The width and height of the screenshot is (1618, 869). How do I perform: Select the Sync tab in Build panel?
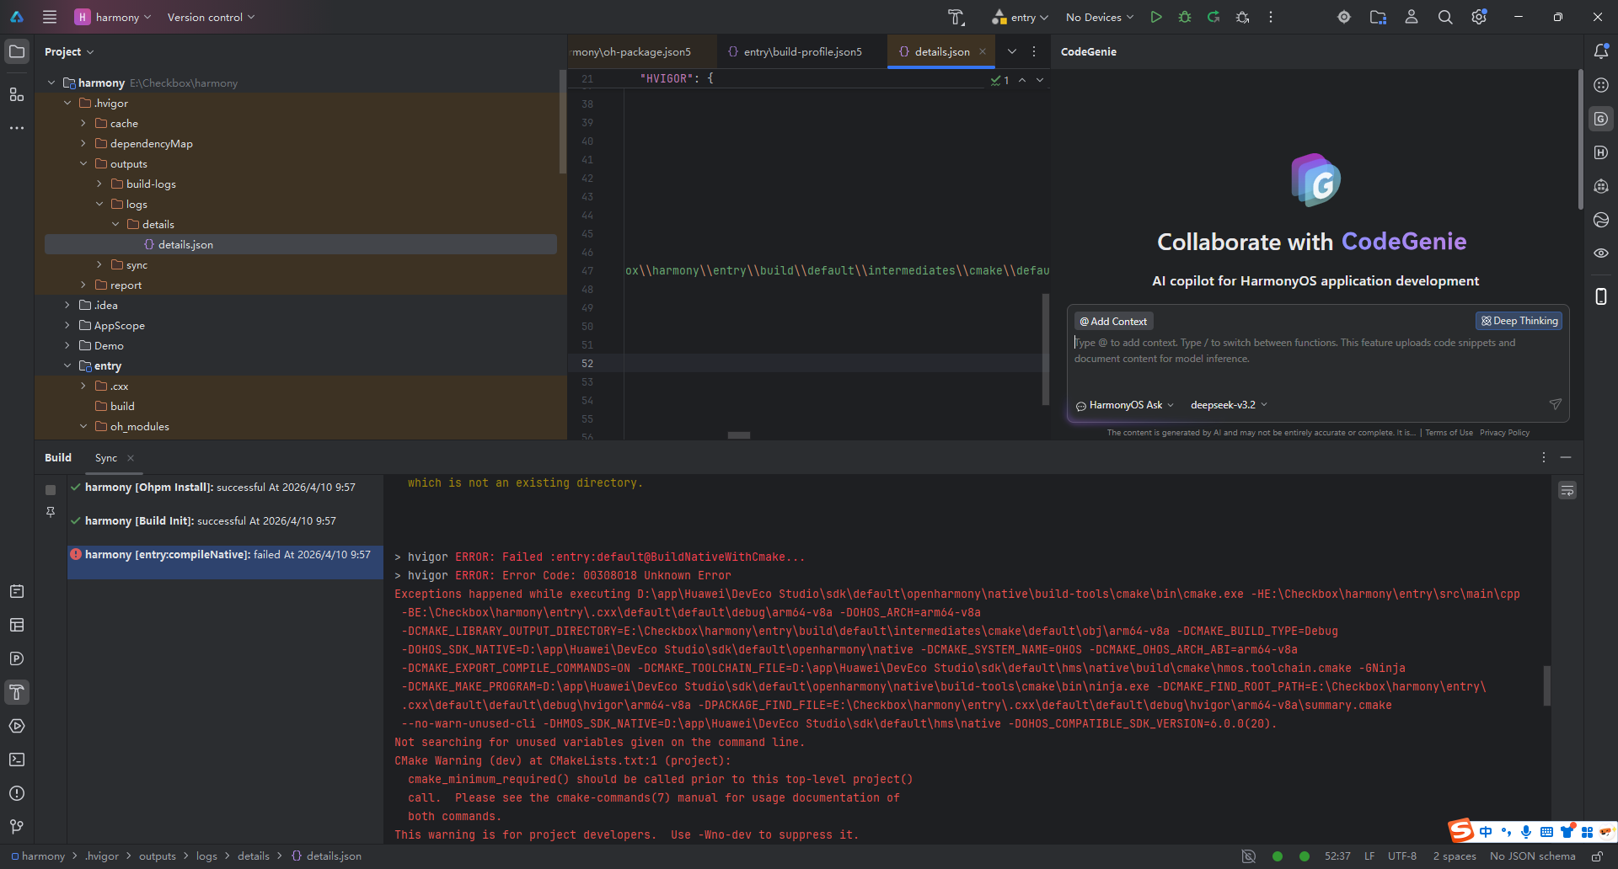[106, 457]
